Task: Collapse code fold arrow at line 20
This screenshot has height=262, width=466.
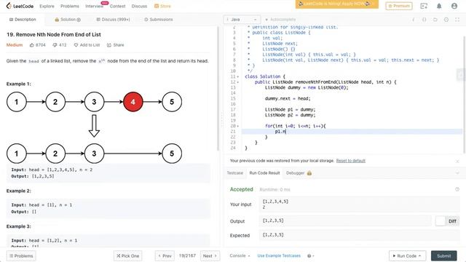Action: tap(238, 126)
